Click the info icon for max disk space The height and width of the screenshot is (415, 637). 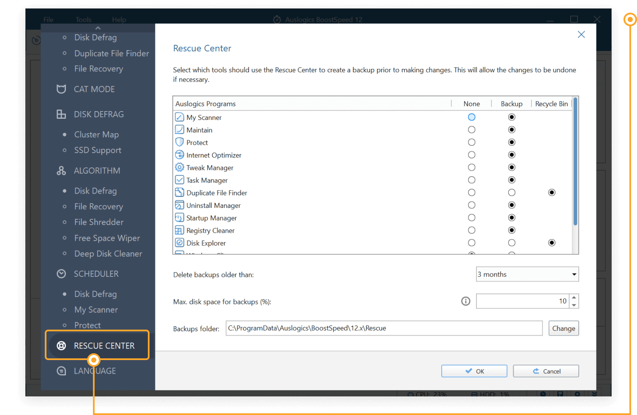[x=465, y=301]
